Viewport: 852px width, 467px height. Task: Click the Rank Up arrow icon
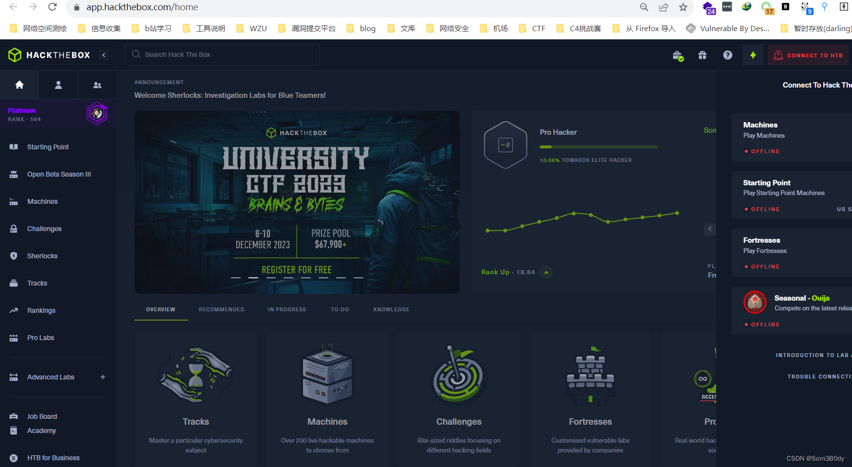(546, 272)
